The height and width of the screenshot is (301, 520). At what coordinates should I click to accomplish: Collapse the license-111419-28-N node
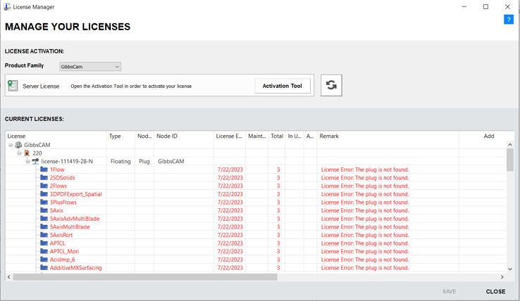[27, 161]
